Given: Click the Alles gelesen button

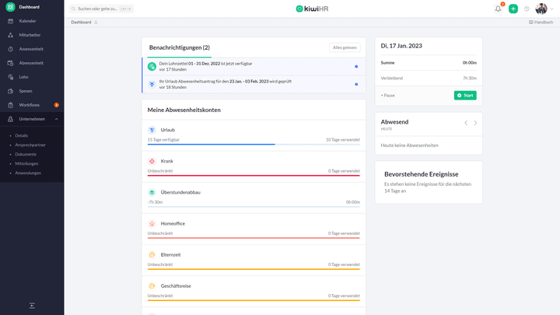Looking at the screenshot, I should click(x=345, y=47).
